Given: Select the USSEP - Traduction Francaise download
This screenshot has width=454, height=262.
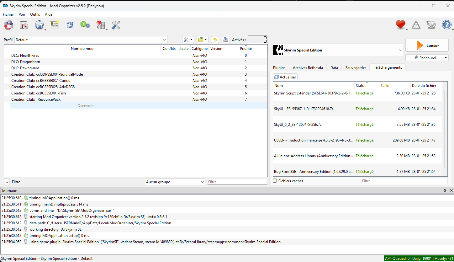Looking at the screenshot, I should point(357,140).
